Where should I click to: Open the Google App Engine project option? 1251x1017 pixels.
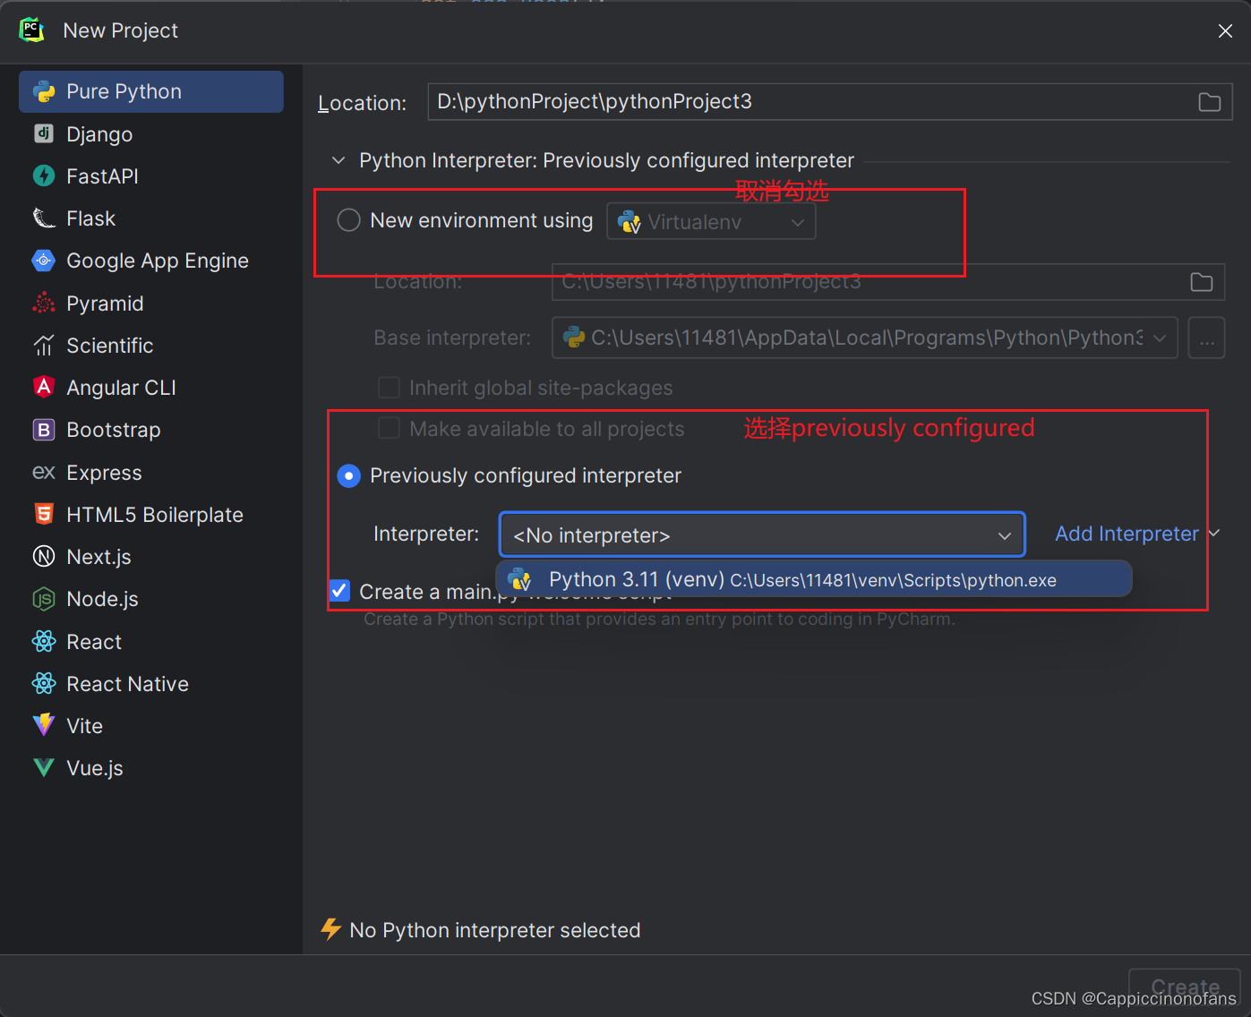coord(158,260)
